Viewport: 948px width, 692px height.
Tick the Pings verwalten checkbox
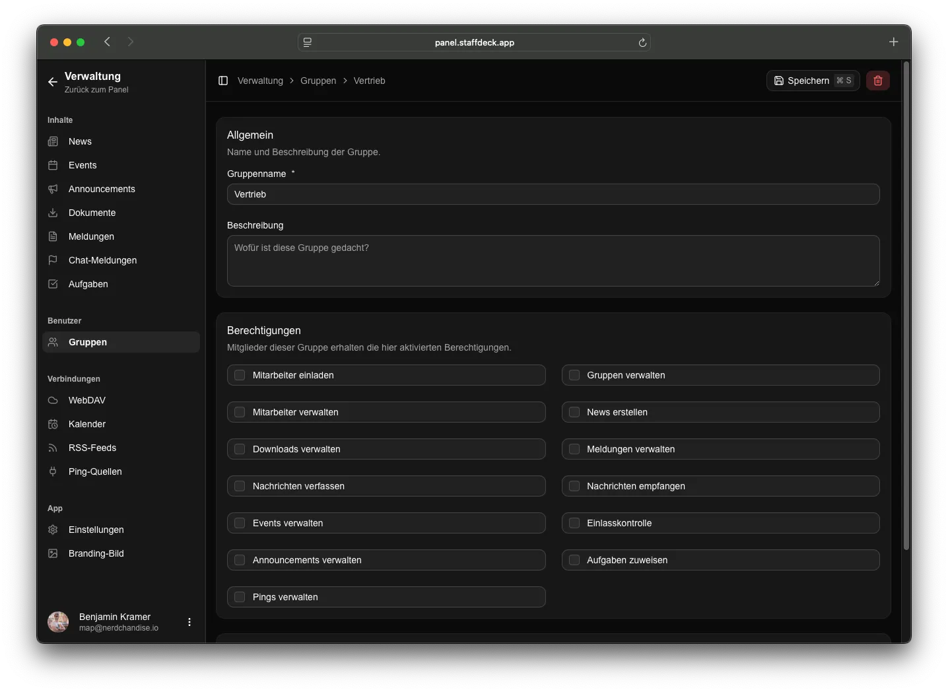point(240,597)
